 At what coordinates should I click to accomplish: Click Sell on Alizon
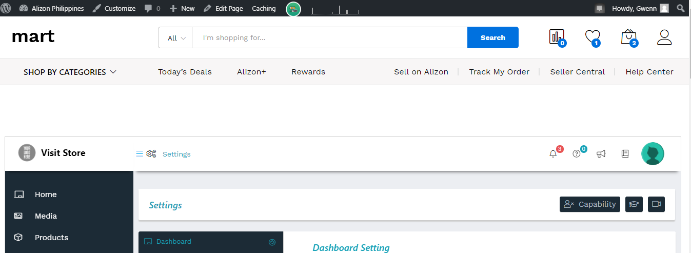click(421, 72)
